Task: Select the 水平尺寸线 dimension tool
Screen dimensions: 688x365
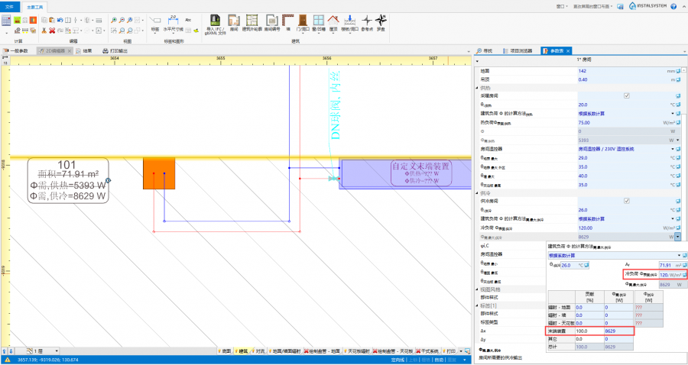Action: coord(174,22)
